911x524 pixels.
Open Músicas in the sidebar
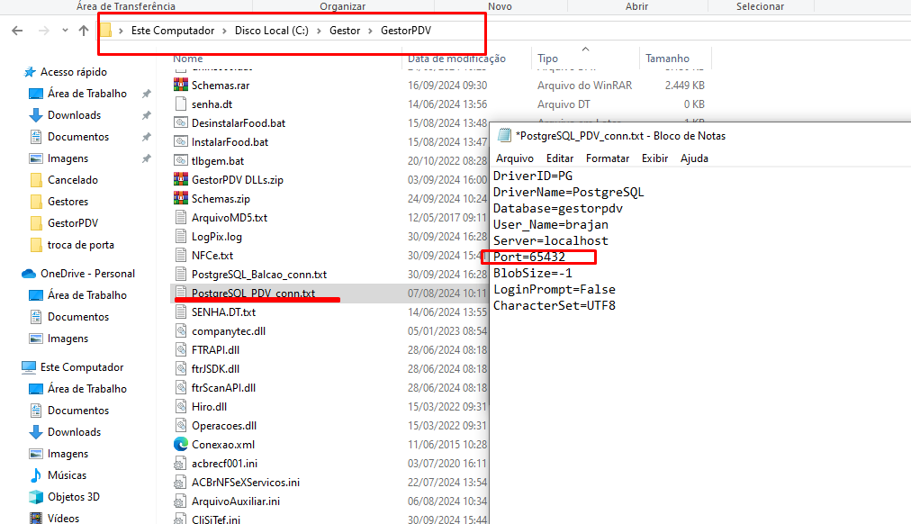pos(67,475)
